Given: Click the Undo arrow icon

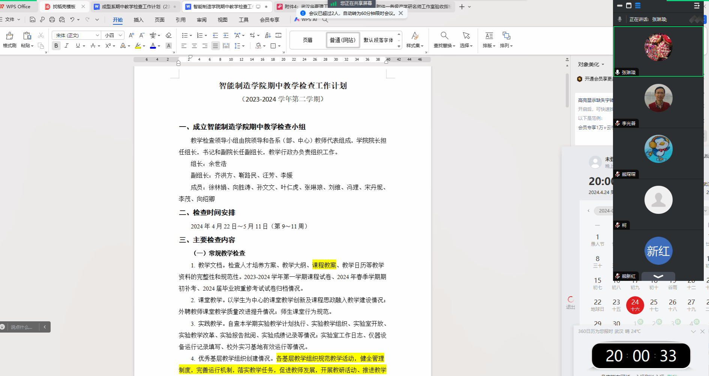Looking at the screenshot, I should 72,19.
